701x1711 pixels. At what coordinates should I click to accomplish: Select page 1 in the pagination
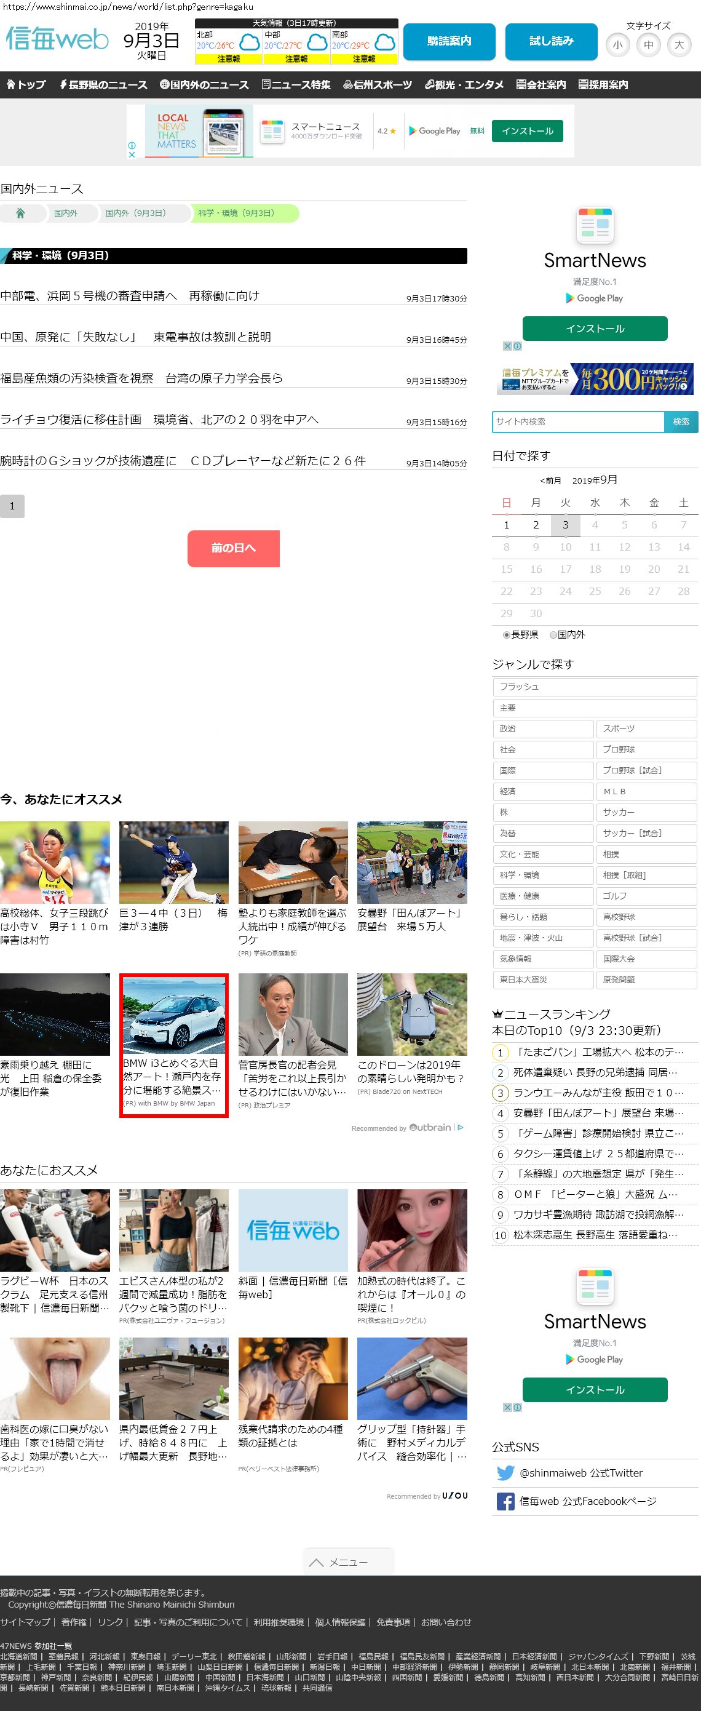point(12,506)
